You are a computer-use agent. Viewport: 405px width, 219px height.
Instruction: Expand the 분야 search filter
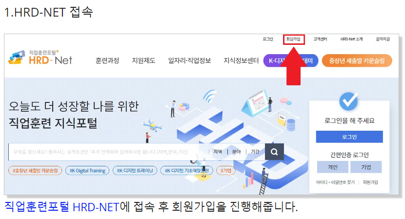click(x=236, y=152)
